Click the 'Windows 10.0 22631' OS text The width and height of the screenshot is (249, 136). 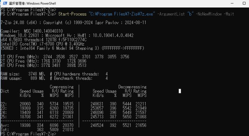[20, 35]
